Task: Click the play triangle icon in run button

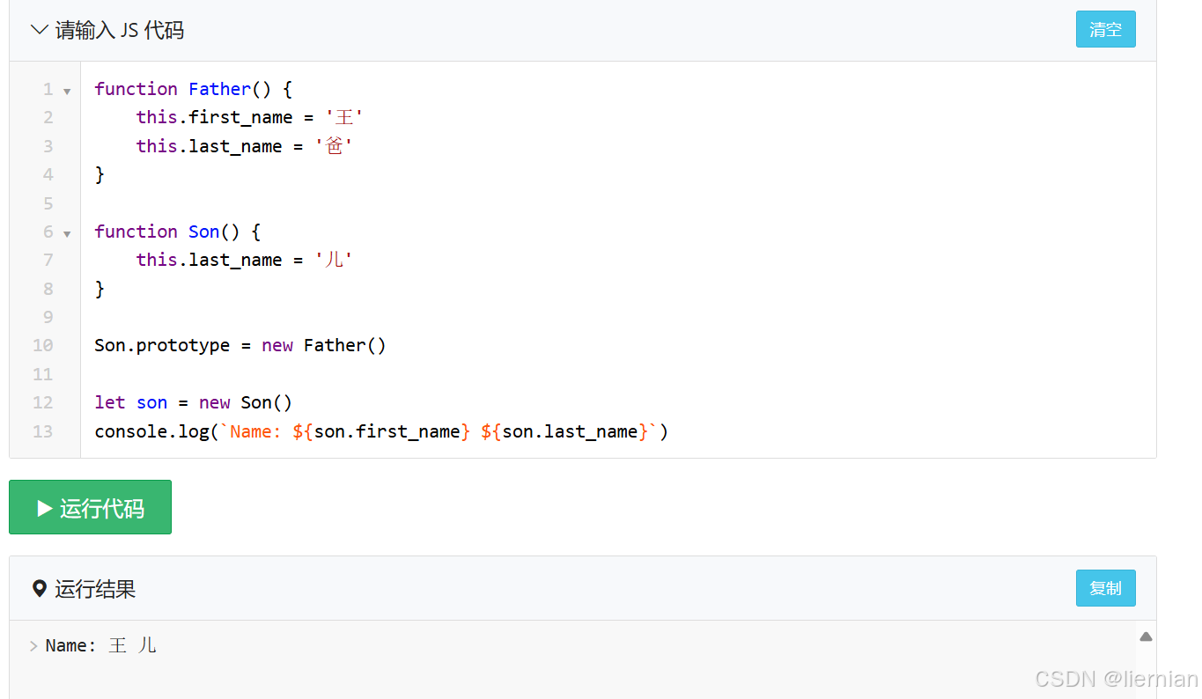Action: point(44,508)
